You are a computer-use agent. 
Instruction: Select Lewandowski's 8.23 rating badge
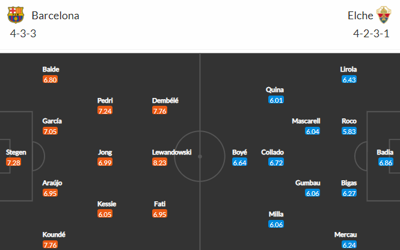159,162
